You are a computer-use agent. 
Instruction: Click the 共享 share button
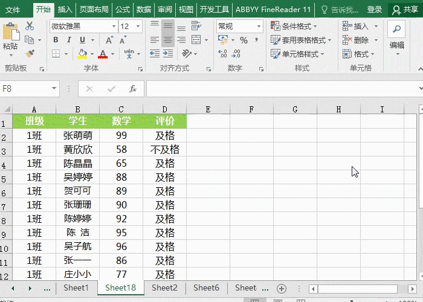coord(405,10)
